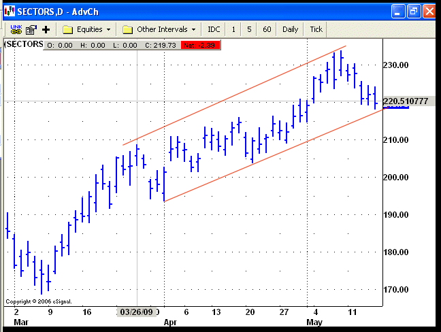The width and height of the screenshot is (441, 332).
Task: Click the (SECTORS symbol label
Action: coord(24,44)
